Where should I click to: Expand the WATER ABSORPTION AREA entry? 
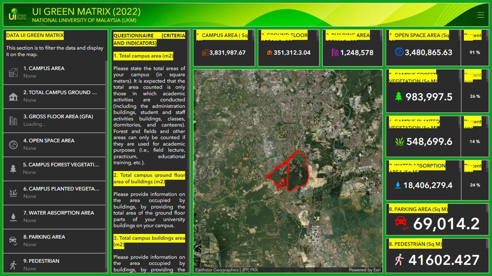tap(54, 216)
